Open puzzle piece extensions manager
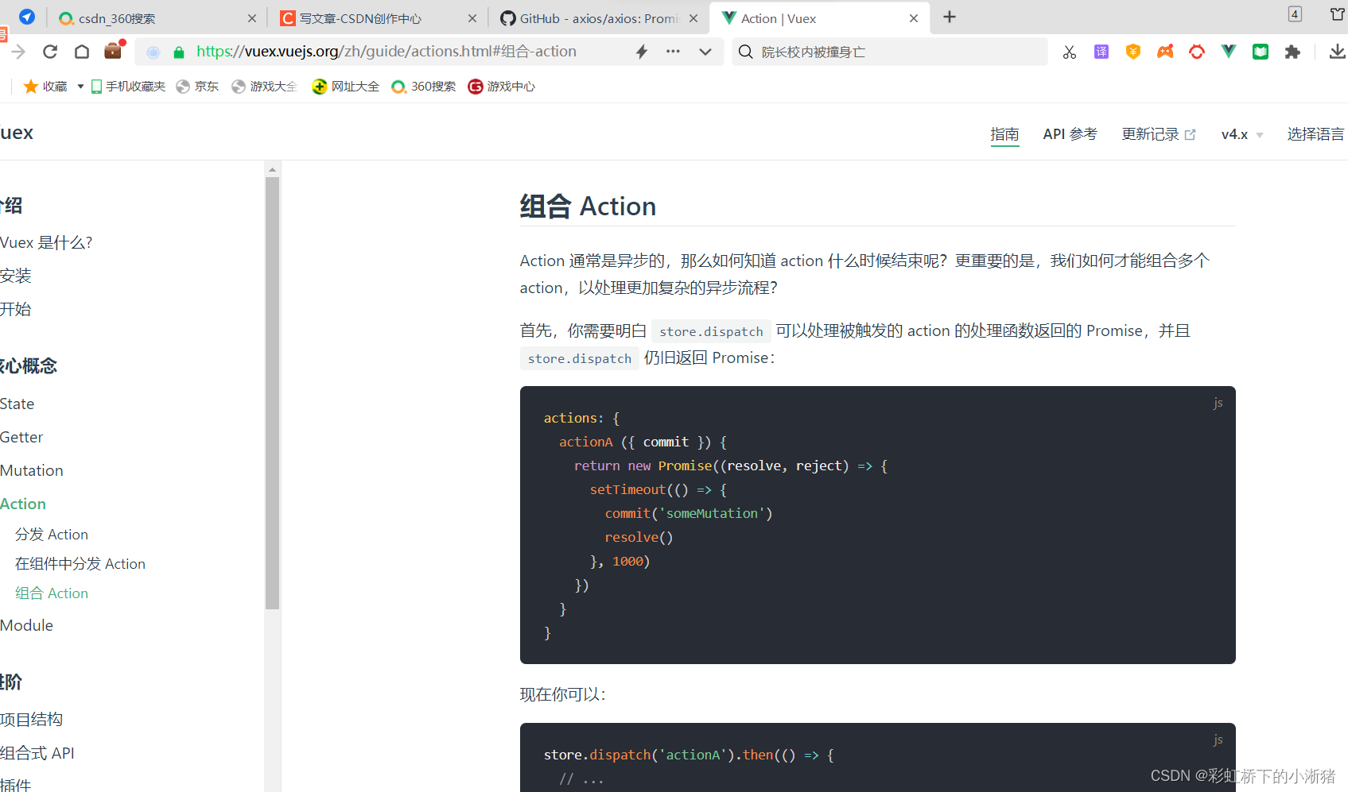 (1292, 52)
